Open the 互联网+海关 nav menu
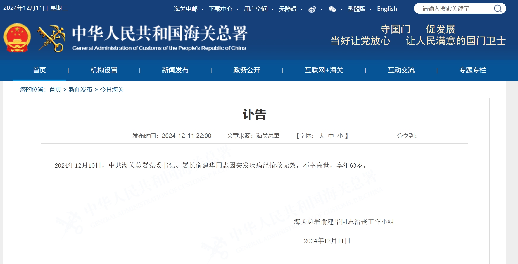 click(324, 70)
